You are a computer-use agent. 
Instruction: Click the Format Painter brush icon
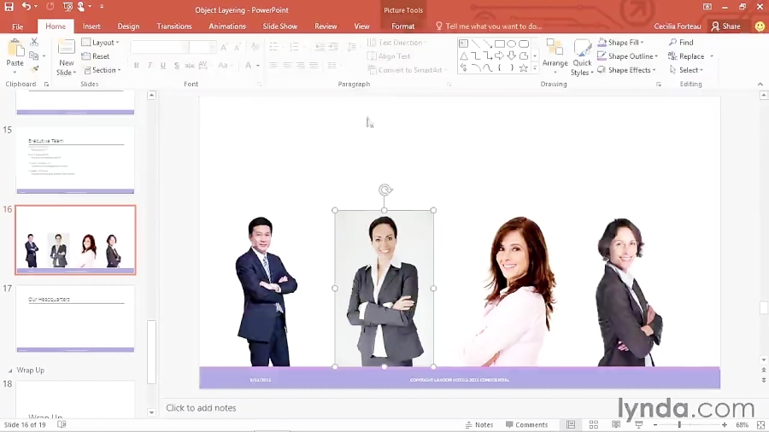click(34, 69)
